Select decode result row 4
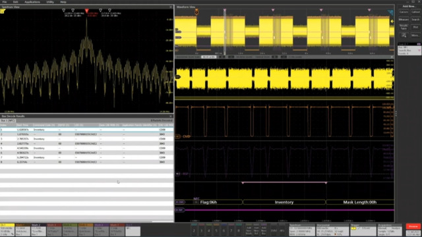 (86, 144)
